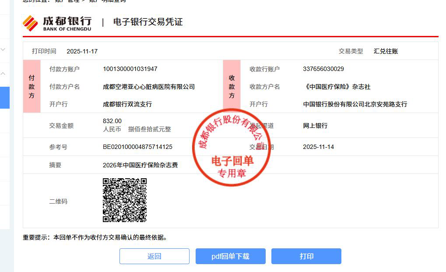
Task: Click reference number BE020100004875714125
Action: tap(137, 147)
